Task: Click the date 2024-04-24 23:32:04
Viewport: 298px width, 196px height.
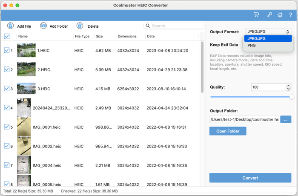Action: click(x=167, y=108)
